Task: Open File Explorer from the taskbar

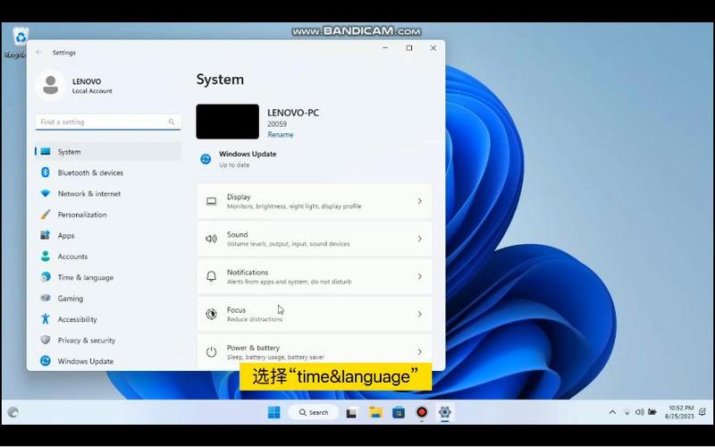Action: pos(375,413)
